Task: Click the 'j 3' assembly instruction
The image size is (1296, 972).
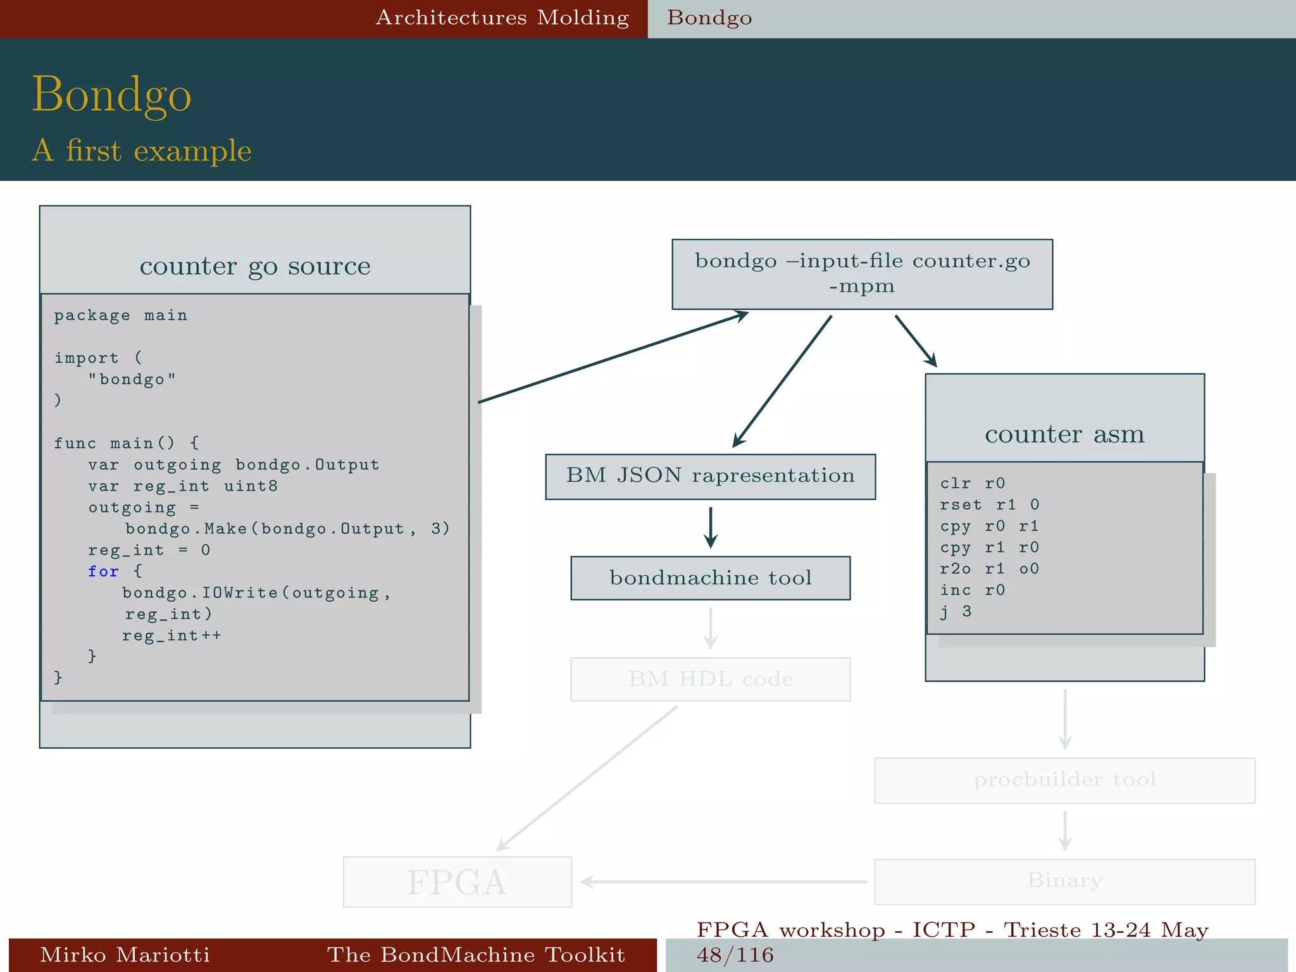Action: tap(955, 612)
